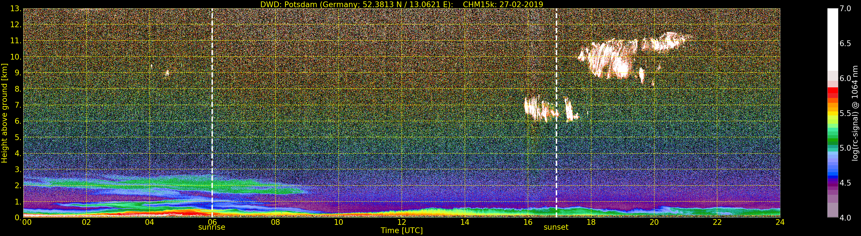Click height axis tick '9.' km
The height and width of the screenshot is (236, 861).
pos(18,73)
